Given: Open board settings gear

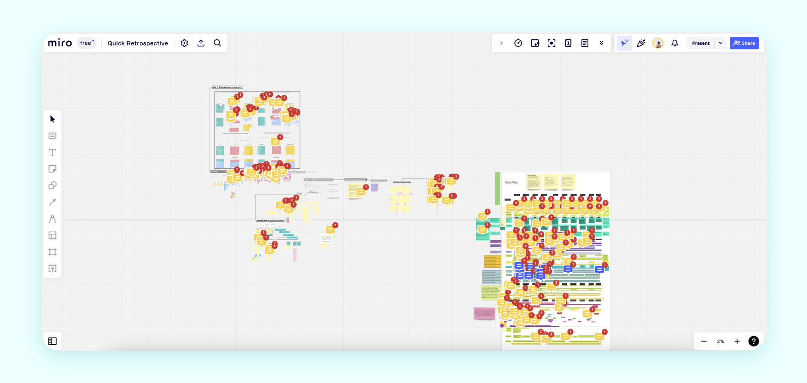Looking at the screenshot, I should coord(185,43).
